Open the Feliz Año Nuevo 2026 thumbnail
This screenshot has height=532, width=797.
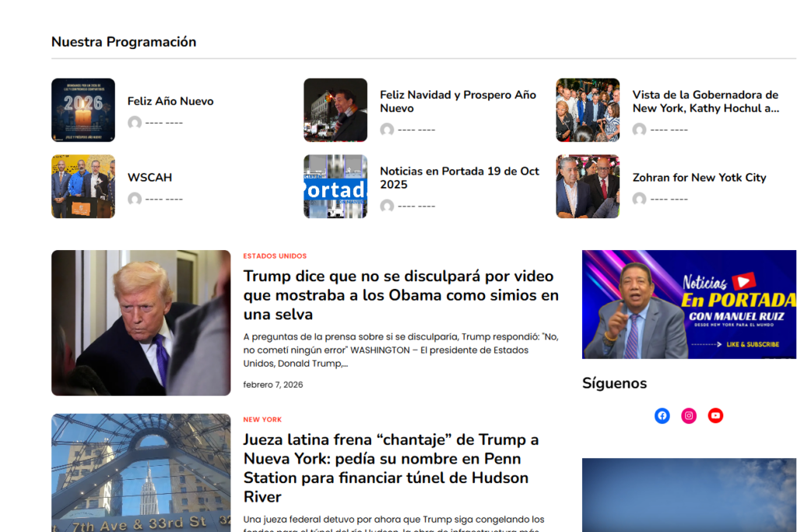point(83,110)
